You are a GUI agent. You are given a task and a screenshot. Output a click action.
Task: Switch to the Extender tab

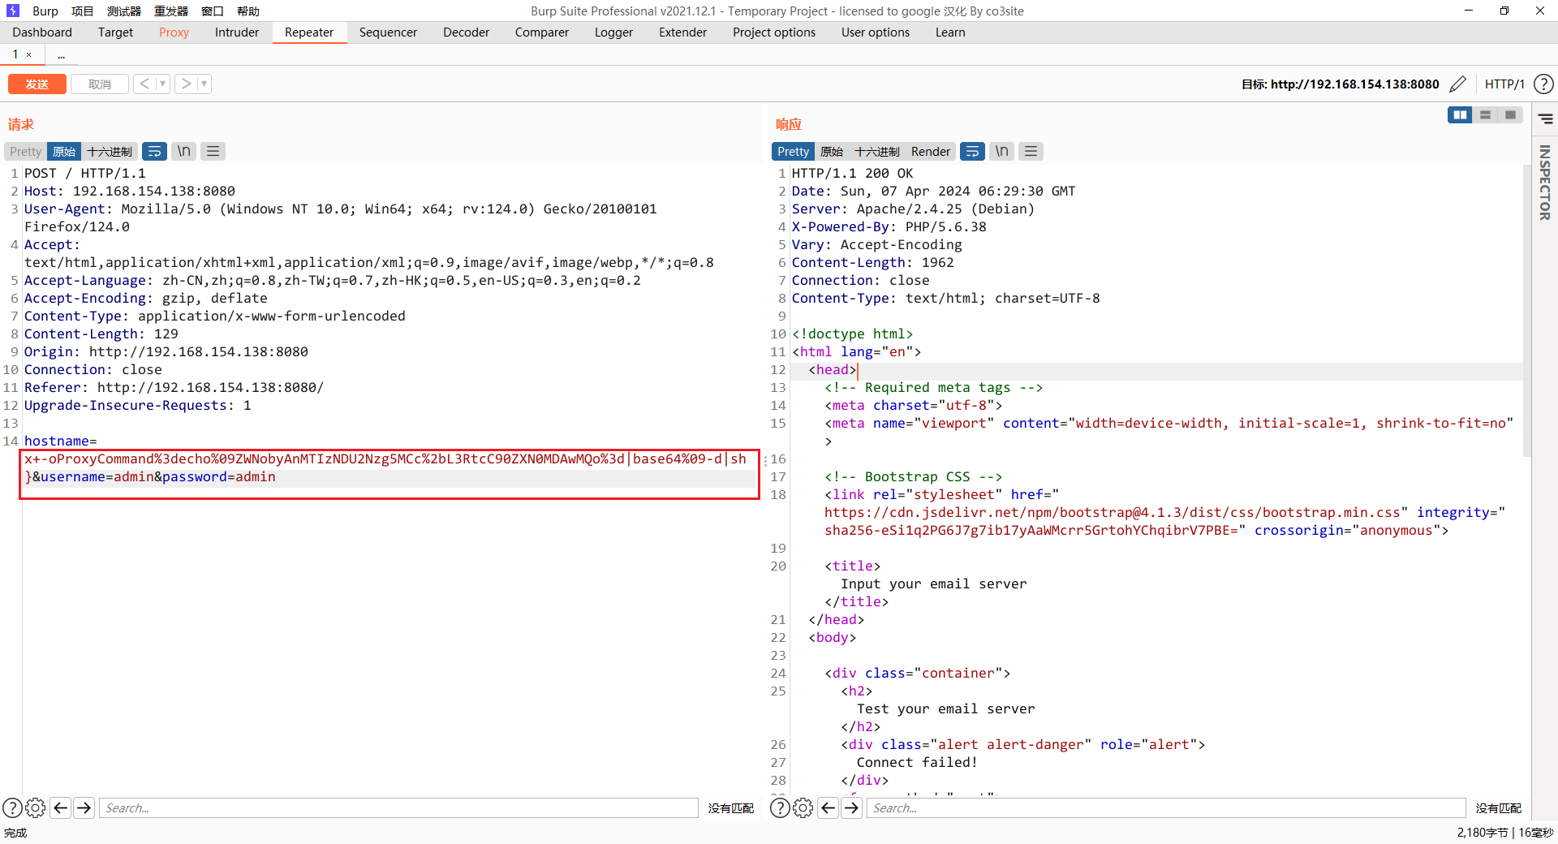tap(682, 32)
